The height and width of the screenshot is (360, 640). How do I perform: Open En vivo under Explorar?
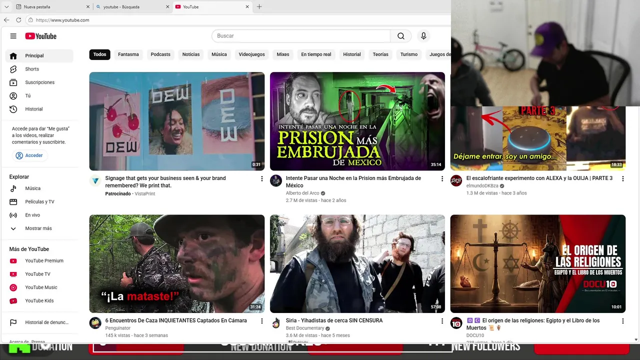[x=40, y=215]
